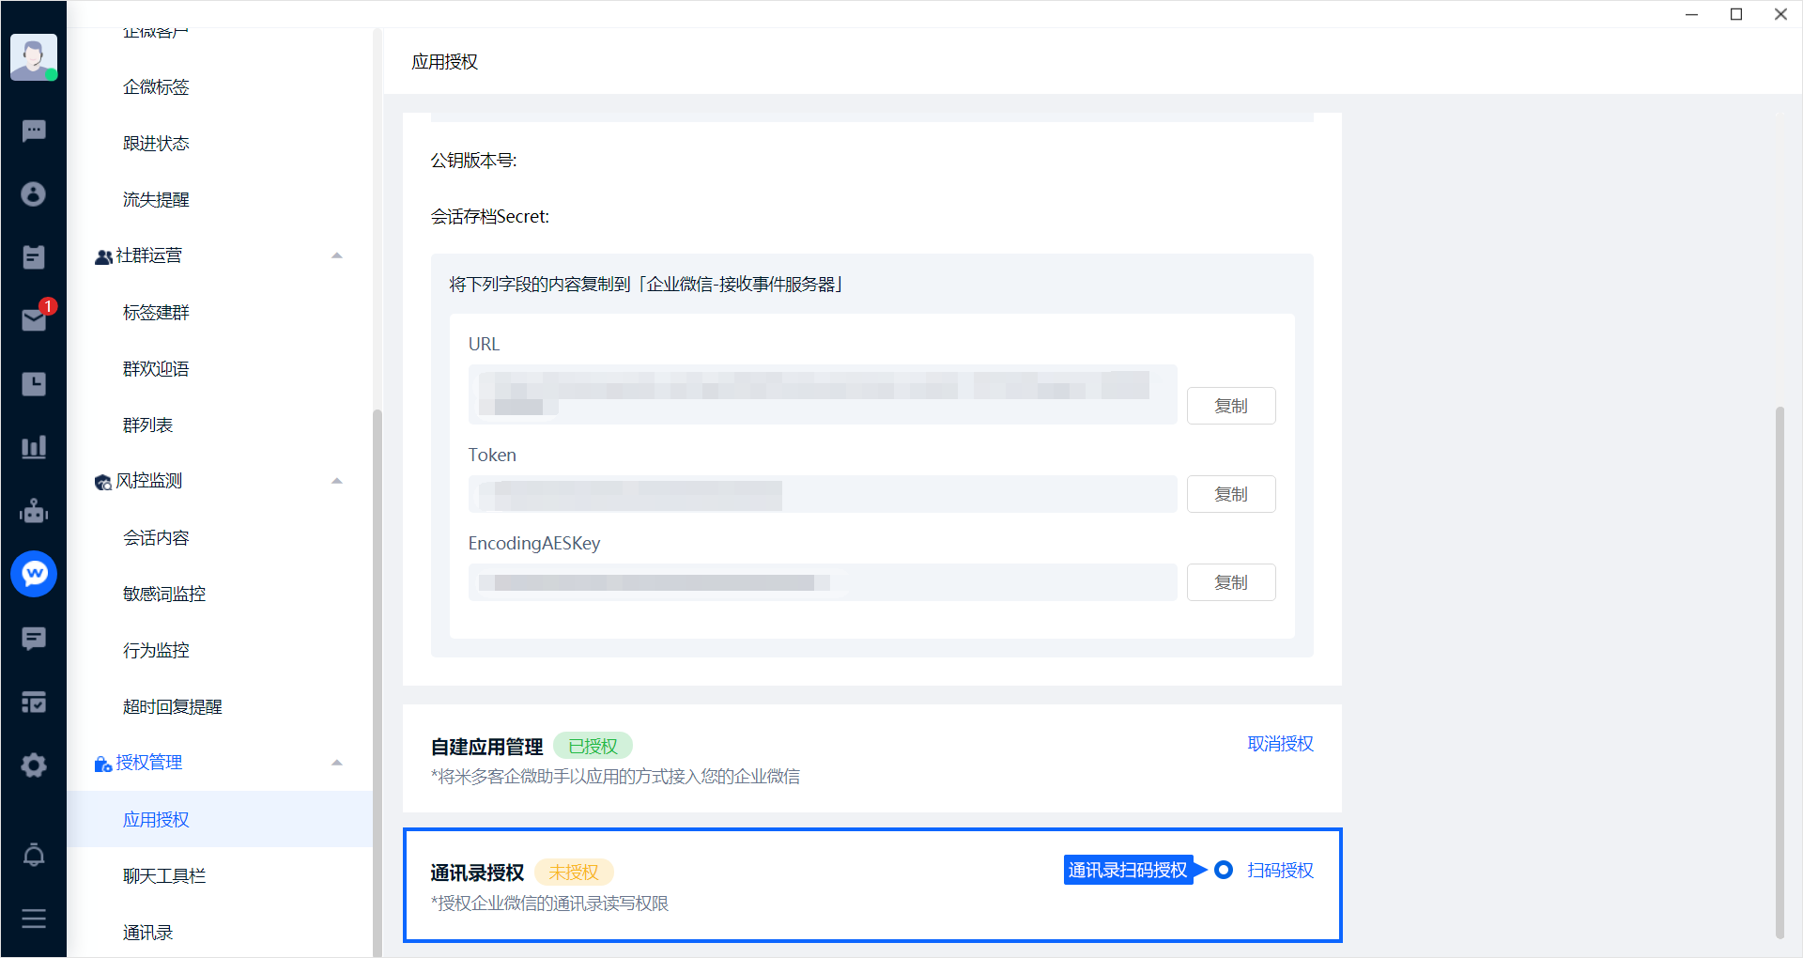The image size is (1803, 958).
Task: Collapse the 风控监测 section
Action: pyautogui.click(x=336, y=481)
